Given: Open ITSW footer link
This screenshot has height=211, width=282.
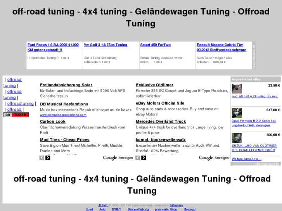Looking at the screenshot, I should pos(103,205).
